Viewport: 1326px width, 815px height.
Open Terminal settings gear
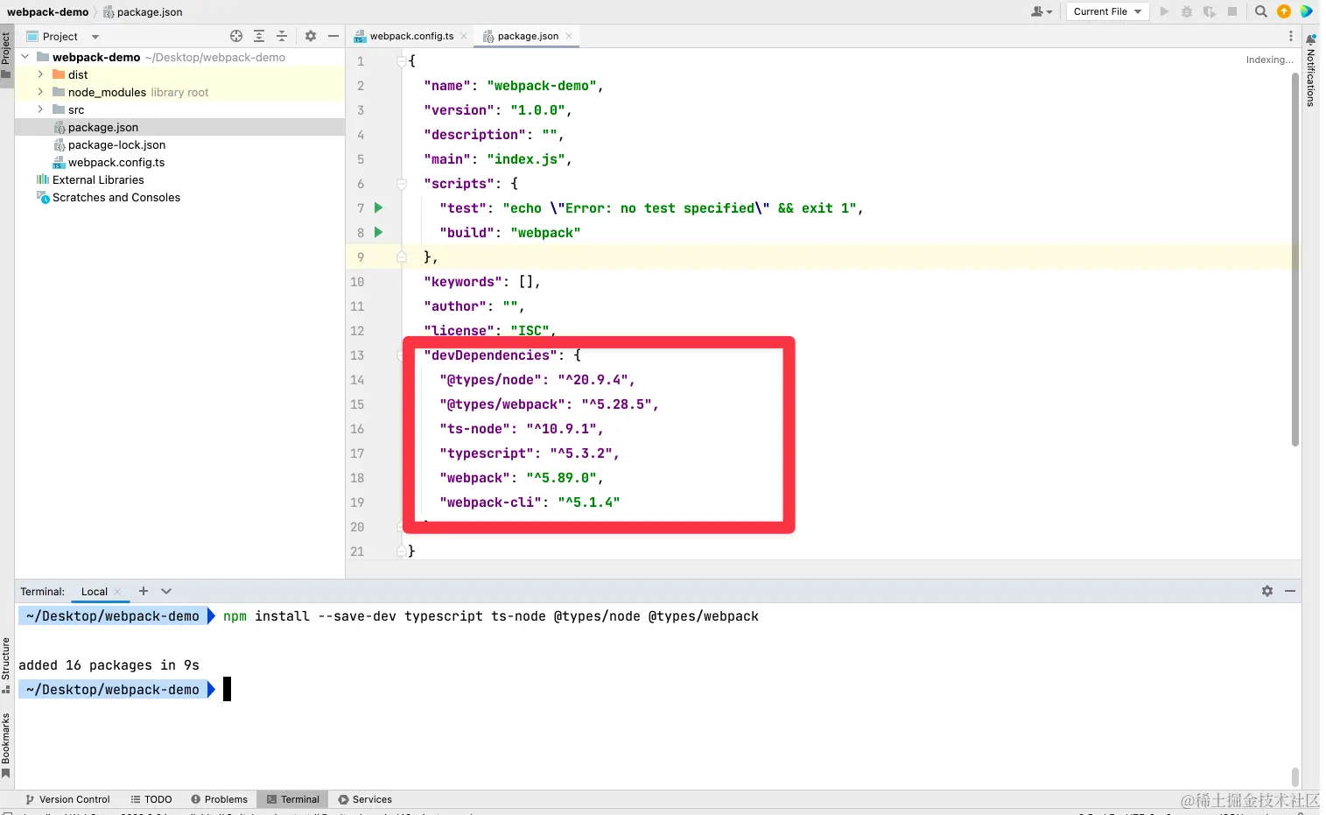pos(1267,591)
